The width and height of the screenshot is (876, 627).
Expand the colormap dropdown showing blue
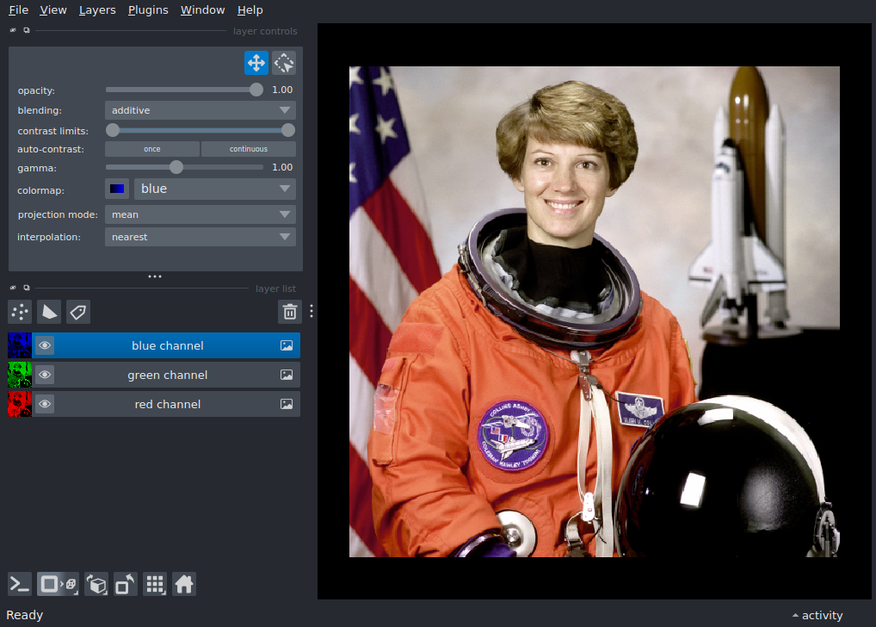click(x=214, y=189)
